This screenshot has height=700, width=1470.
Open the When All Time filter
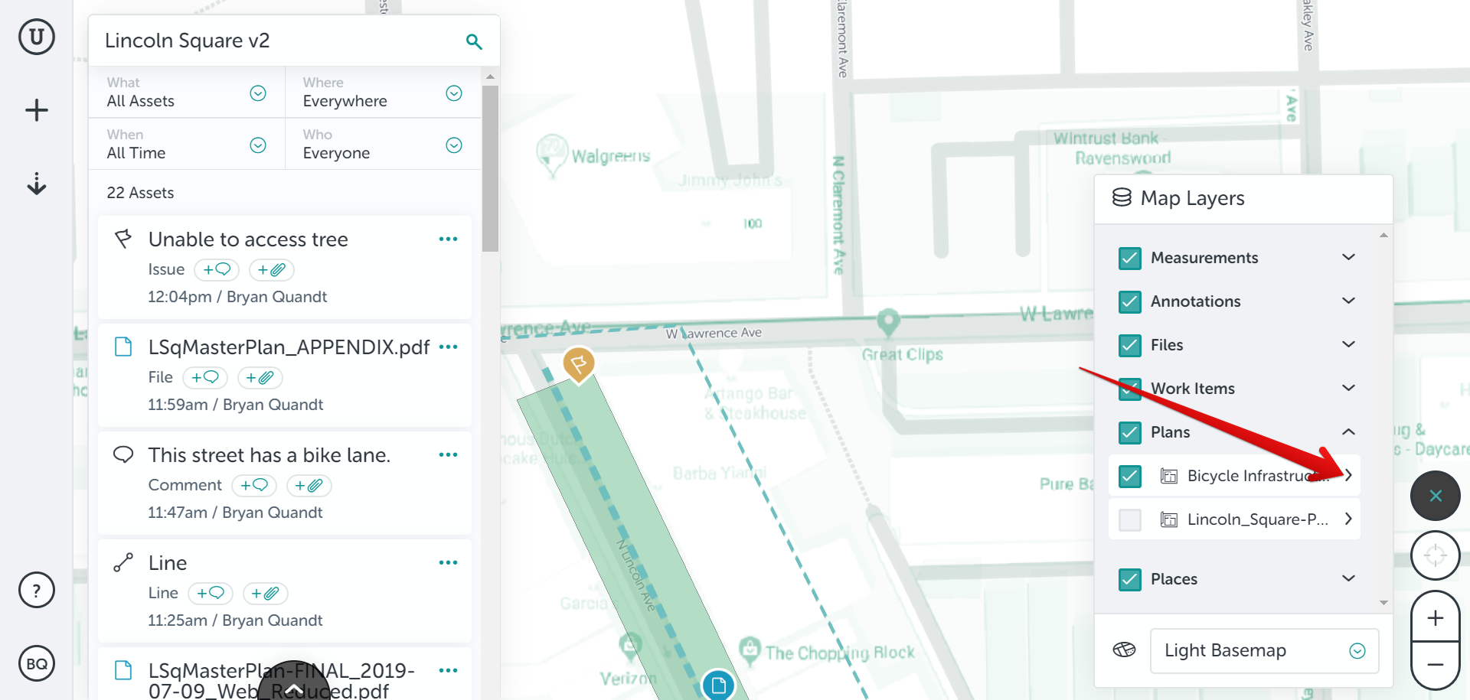(x=187, y=145)
